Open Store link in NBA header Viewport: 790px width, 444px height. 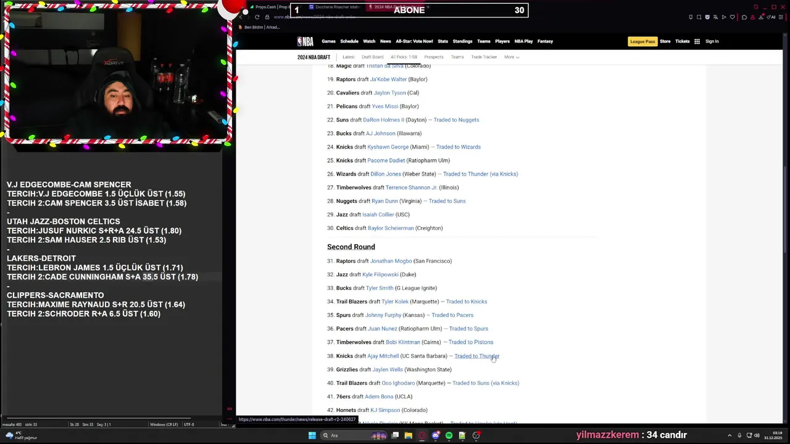[665, 41]
